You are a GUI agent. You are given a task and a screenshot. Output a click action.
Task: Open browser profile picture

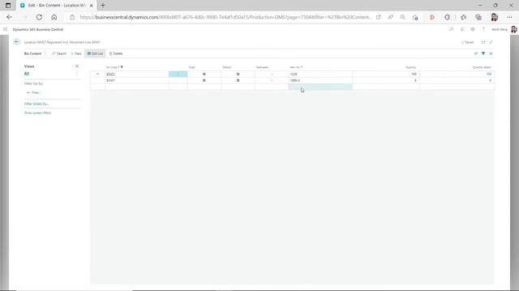coord(495,17)
